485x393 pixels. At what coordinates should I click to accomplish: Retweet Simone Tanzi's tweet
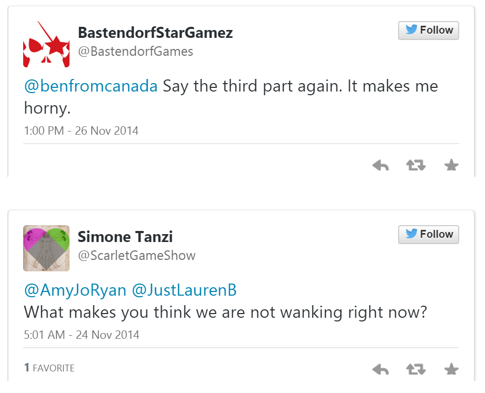tap(415, 369)
